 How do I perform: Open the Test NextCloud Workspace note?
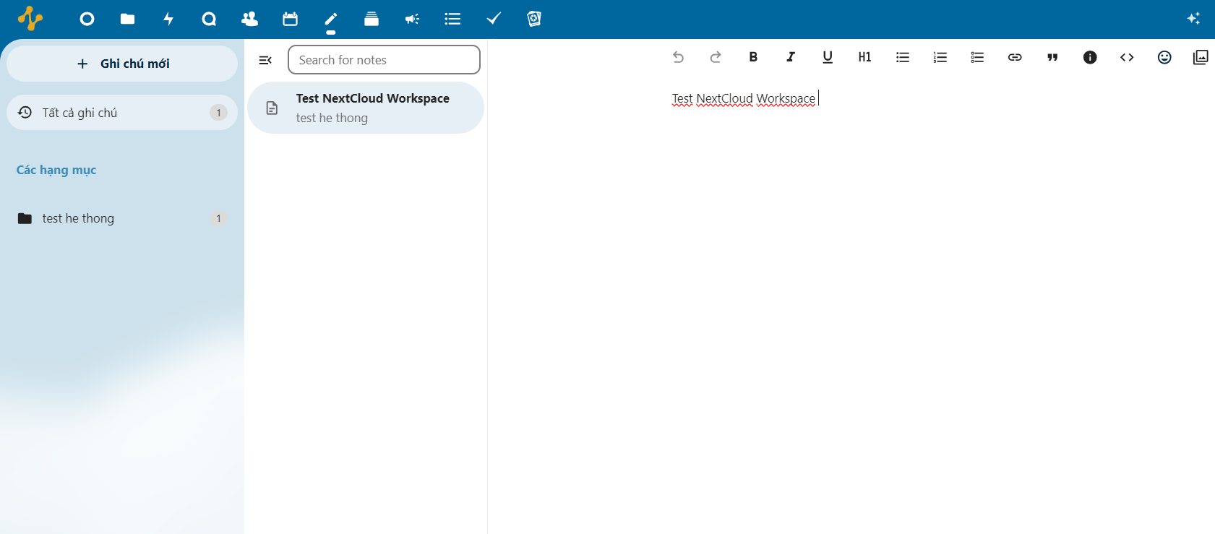click(366, 108)
